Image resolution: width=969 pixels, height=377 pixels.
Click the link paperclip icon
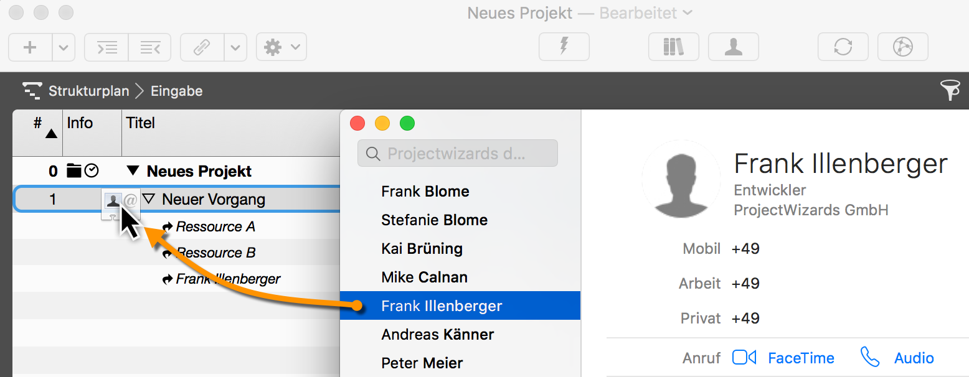[x=202, y=47]
